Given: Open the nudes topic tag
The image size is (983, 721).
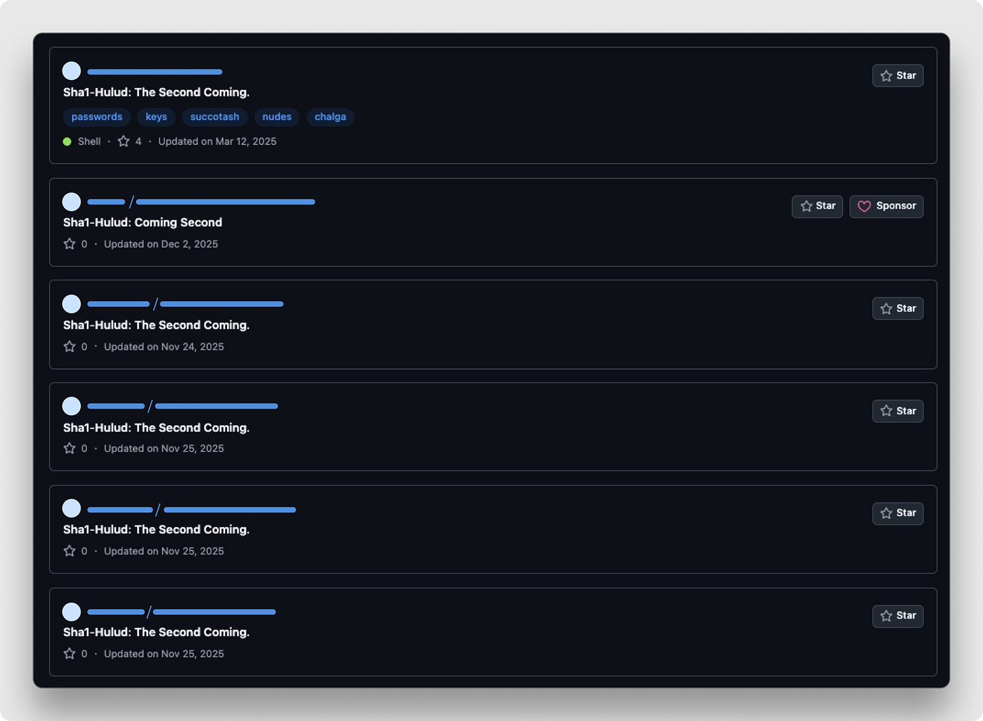Looking at the screenshot, I should (277, 117).
